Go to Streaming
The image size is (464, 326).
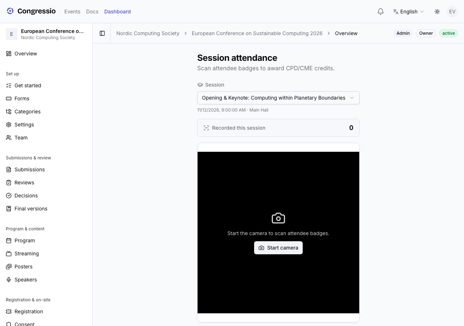pyautogui.click(x=46, y=254)
